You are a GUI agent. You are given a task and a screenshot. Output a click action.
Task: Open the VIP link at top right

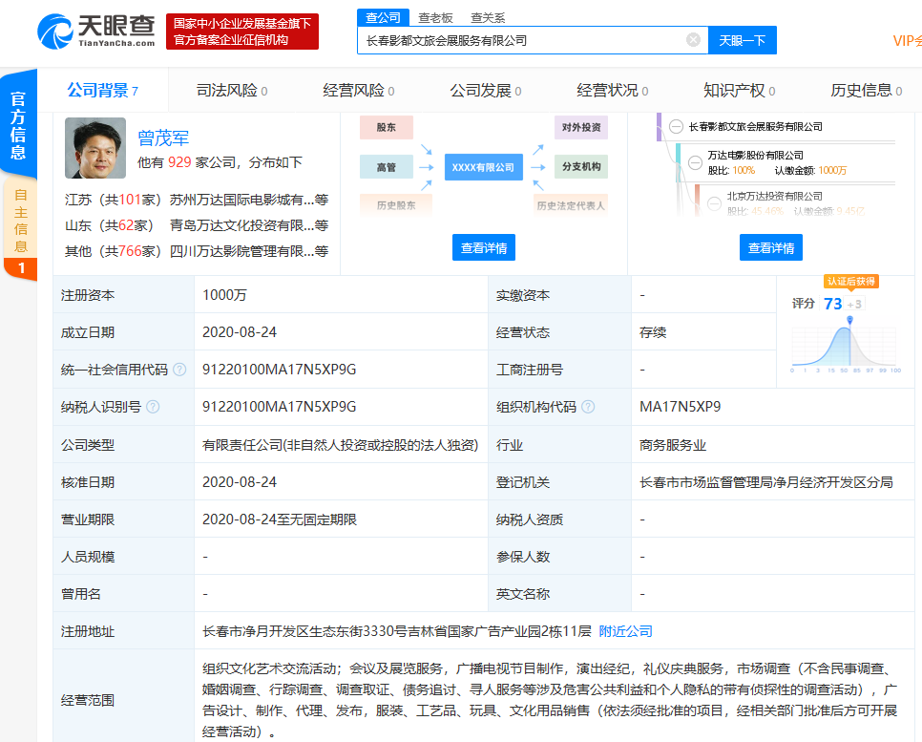click(x=907, y=41)
